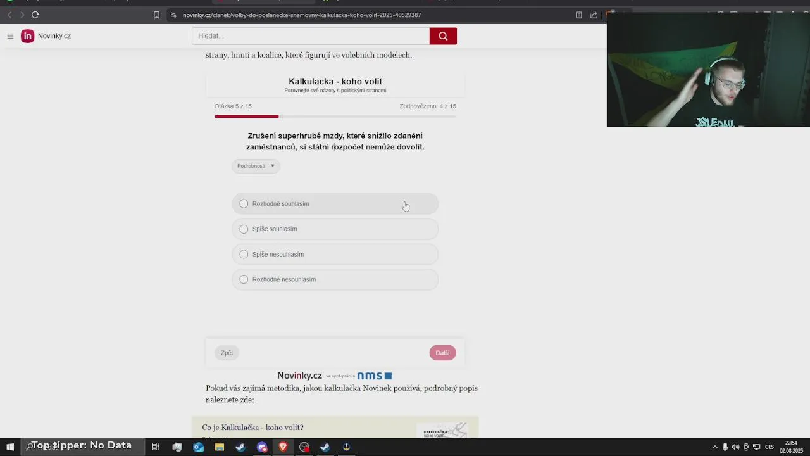Focus the Hledat search field

(x=311, y=36)
